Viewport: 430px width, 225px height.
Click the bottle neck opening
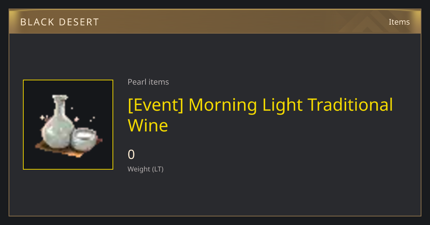[60, 97]
